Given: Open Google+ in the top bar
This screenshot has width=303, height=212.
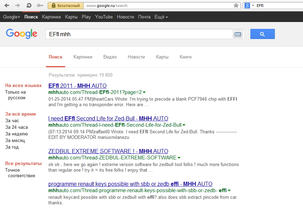Looking at the screenshot, I should click(11, 17).
